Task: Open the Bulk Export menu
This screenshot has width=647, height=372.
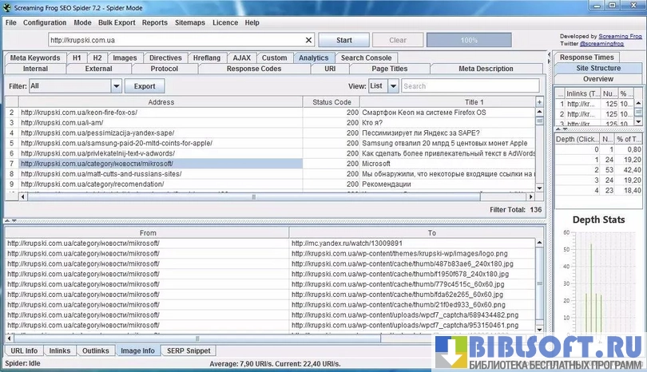Action: point(117,23)
